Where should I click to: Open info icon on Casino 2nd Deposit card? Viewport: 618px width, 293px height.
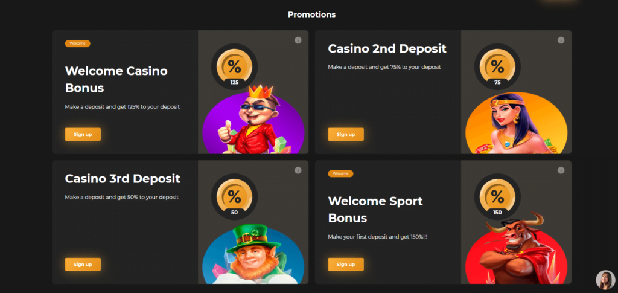(x=561, y=40)
